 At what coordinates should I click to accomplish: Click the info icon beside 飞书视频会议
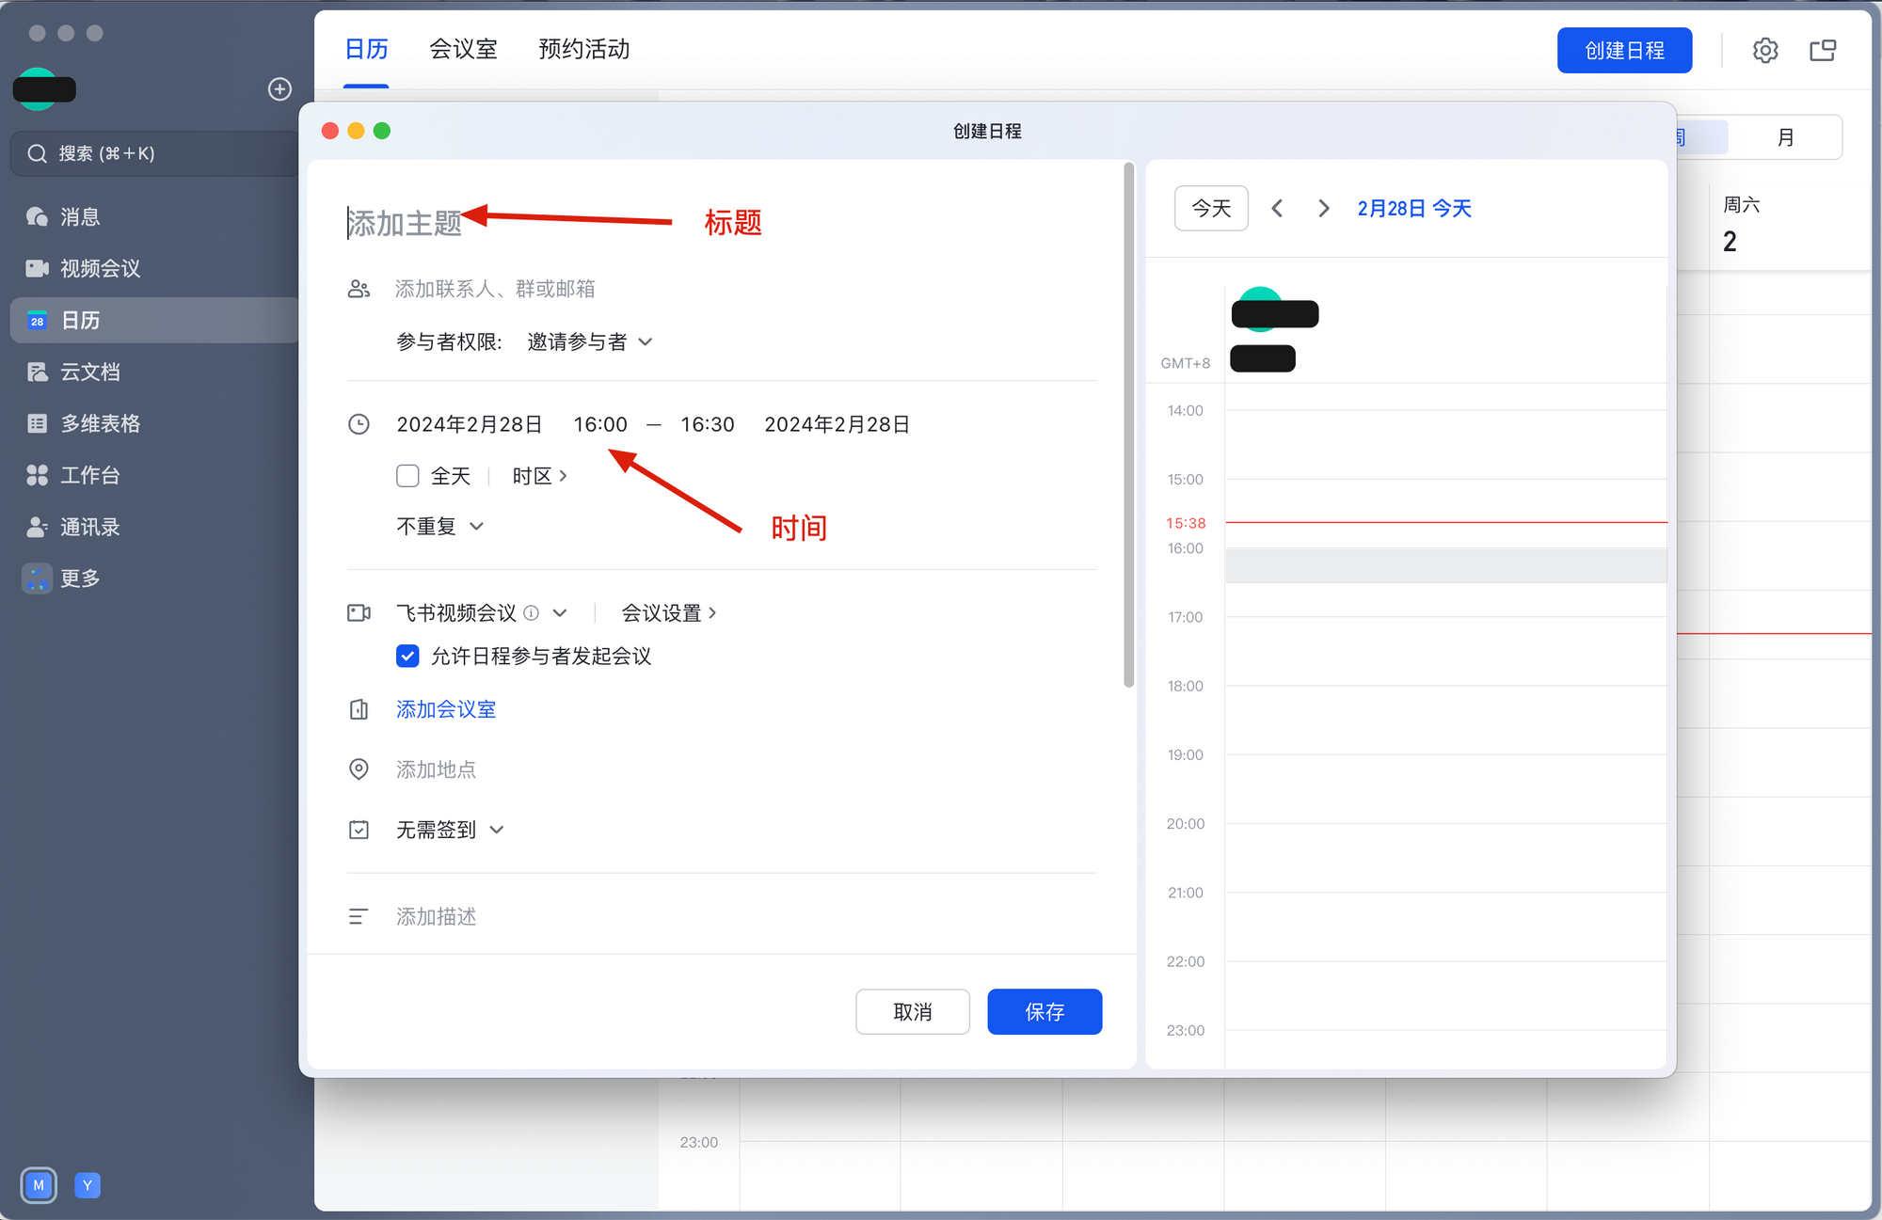(x=532, y=613)
